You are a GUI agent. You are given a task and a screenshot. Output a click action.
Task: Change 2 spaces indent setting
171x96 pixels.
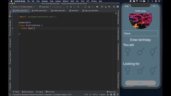102,94
